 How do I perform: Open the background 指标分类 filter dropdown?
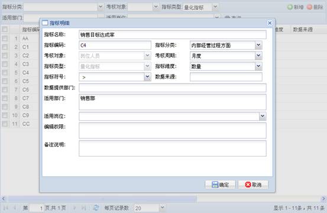(101, 7)
